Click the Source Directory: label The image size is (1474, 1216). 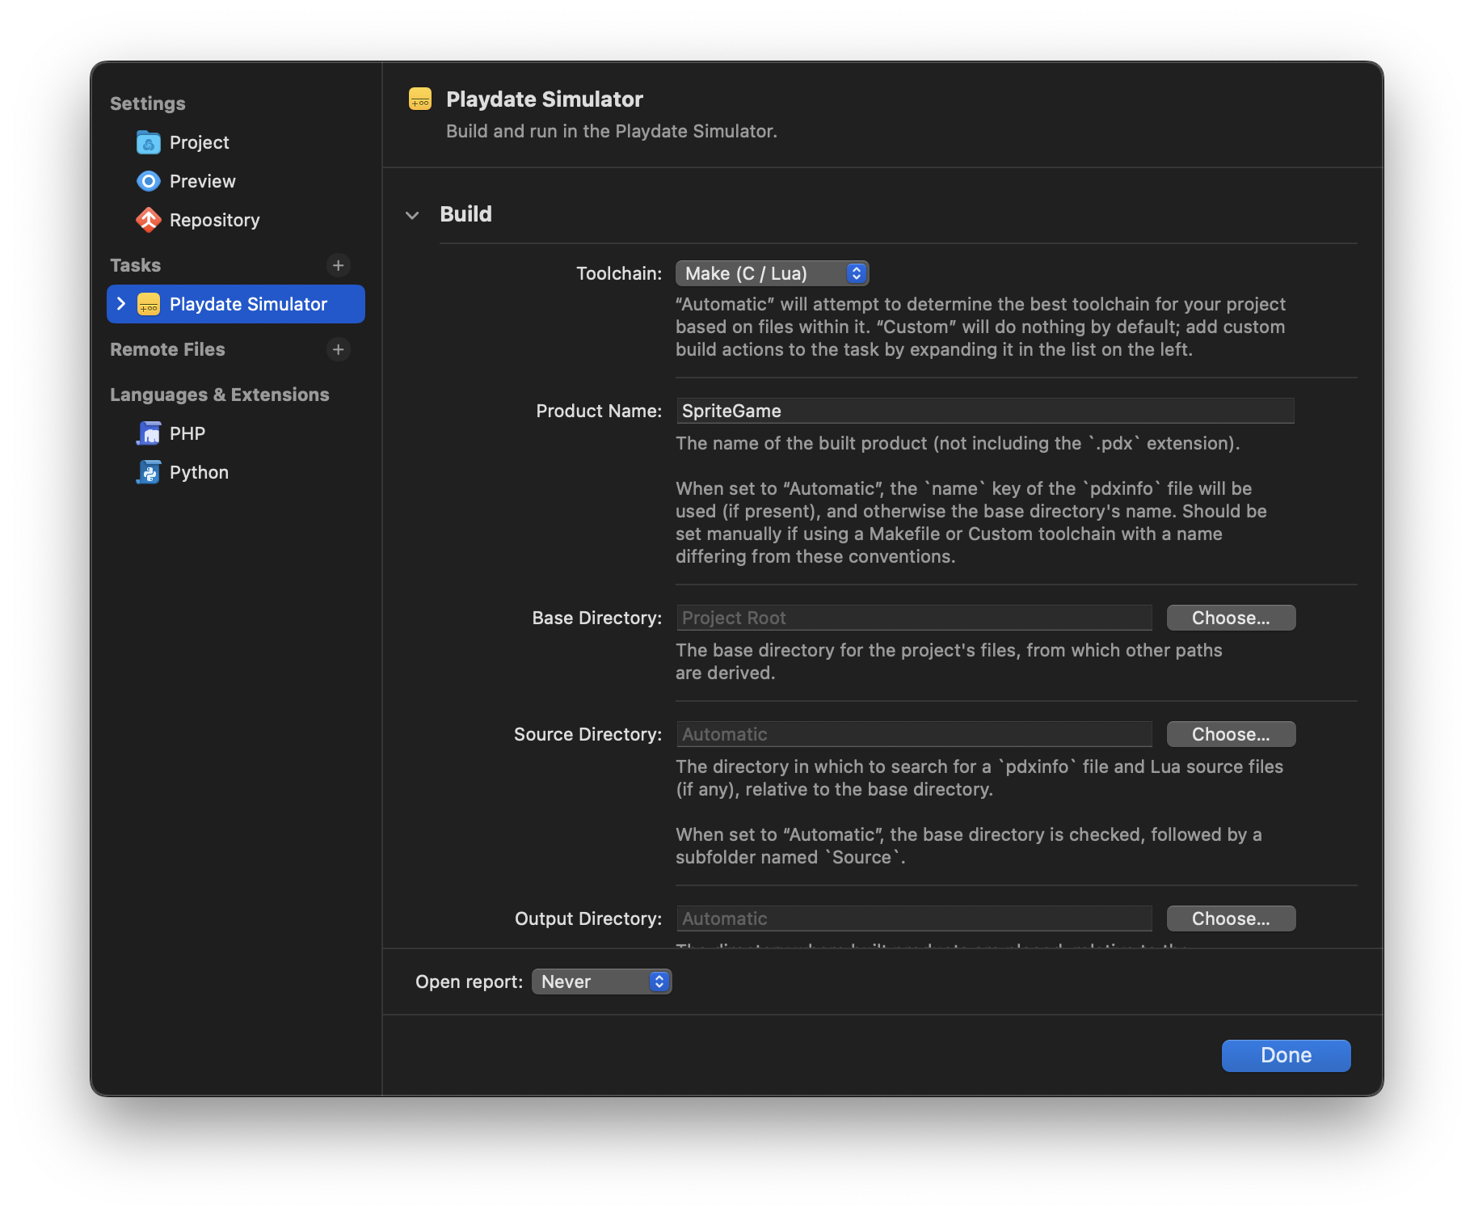tap(588, 734)
